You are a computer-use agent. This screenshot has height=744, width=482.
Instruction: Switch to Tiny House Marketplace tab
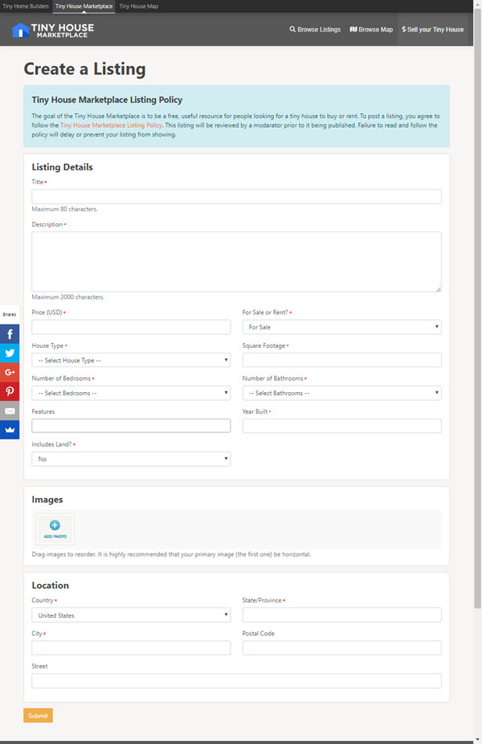click(84, 6)
